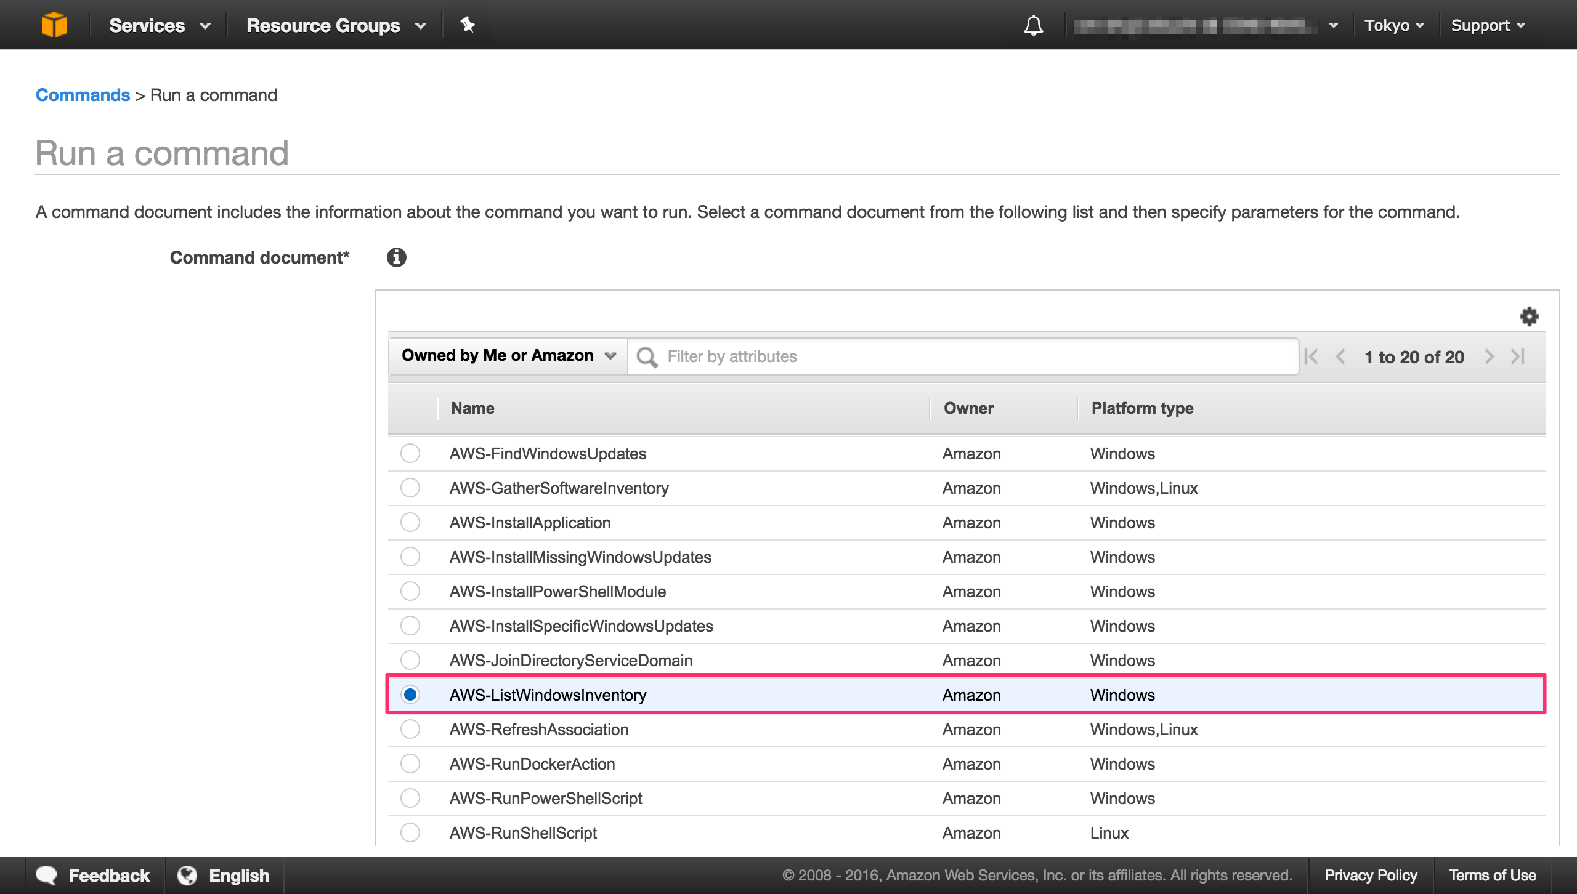
Task: Select AWS-GatherSoftwareInventory
Action: click(410, 488)
